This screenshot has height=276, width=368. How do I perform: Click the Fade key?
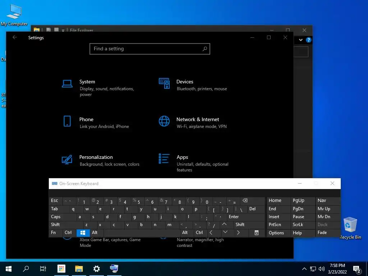tap(328, 233)
